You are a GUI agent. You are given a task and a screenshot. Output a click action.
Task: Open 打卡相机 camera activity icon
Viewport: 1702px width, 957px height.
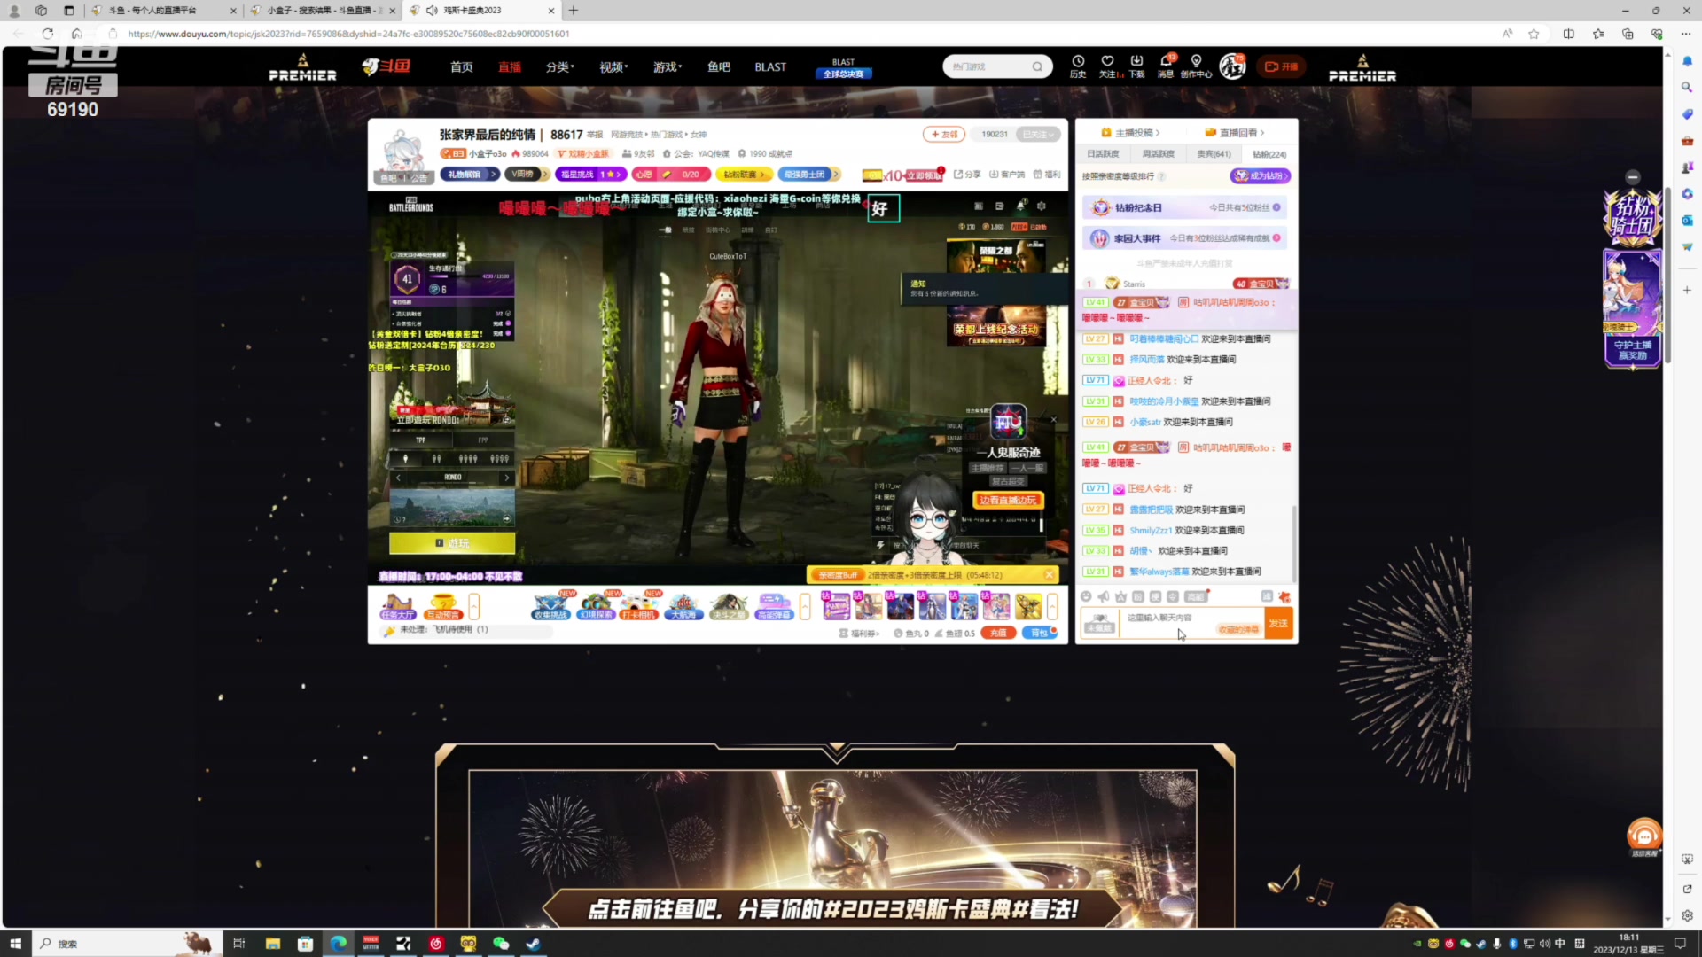tap(639, 607)
